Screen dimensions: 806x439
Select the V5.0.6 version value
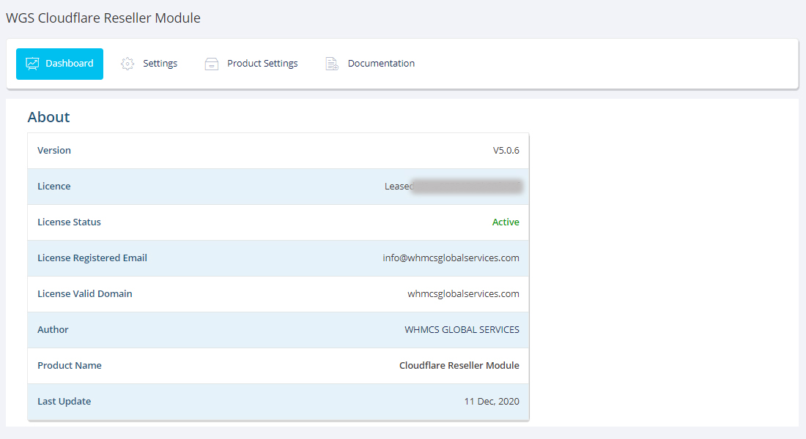tap(506, 151)
